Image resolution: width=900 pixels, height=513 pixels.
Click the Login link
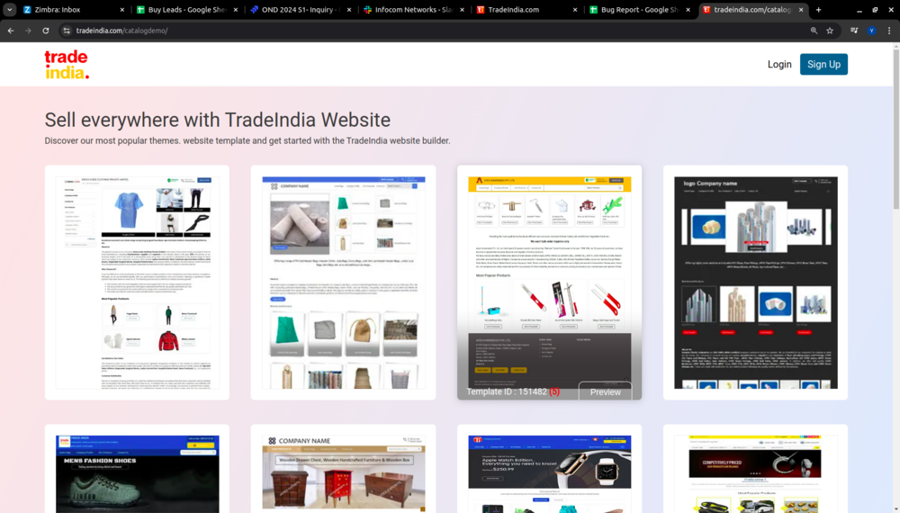779,64
